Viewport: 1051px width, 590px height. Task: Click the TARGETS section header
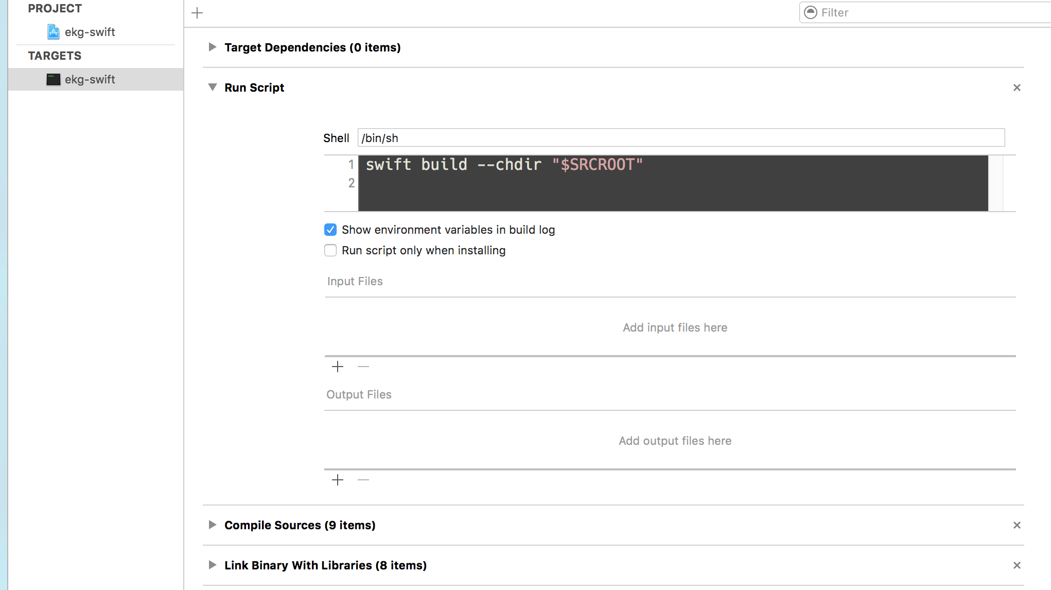pyautogui.click(x=55, y=56)
